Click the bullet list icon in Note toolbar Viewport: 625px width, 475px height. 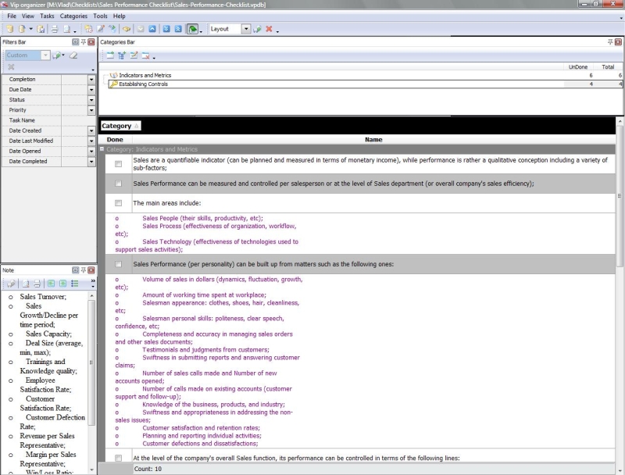(74, 284)
